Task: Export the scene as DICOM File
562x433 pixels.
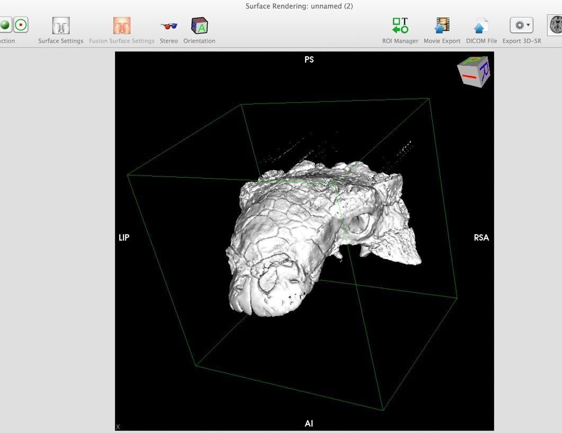Action: pos(481,25)
